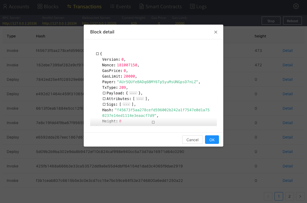Open Detail for hash 7842ed25 row
This screenshot has width=307, height=203.
coord(287,79)
